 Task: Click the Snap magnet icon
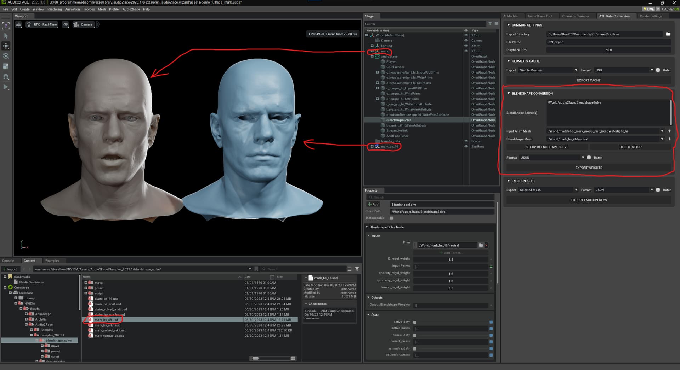(x=6, y=77)
